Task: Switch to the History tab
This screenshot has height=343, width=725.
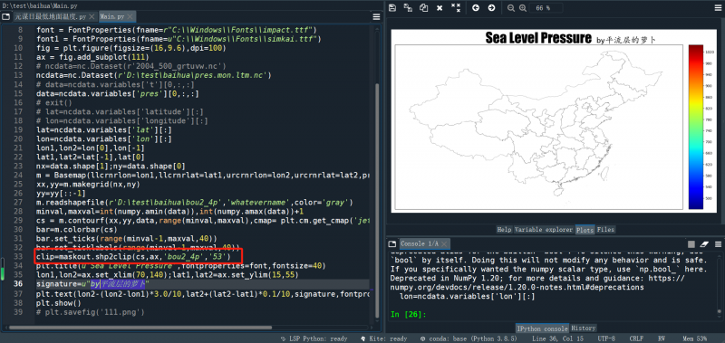Action: point(583,329)
